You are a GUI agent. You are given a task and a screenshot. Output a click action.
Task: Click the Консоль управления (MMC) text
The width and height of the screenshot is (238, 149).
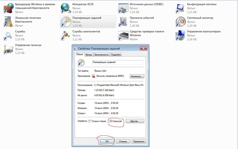click(110, 76)
